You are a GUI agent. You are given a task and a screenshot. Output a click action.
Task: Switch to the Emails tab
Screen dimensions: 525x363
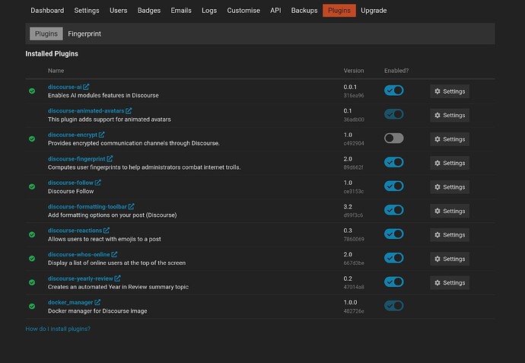pos(181,11)
